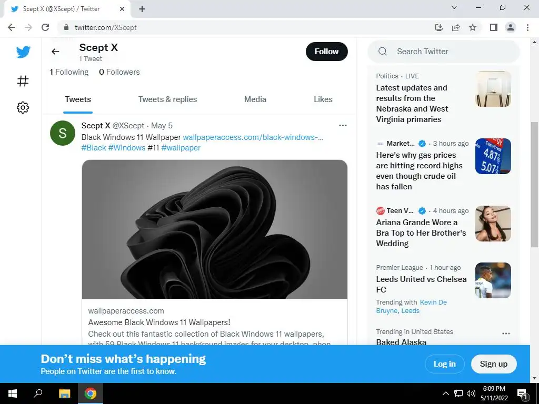Open notification center icon
The height and width of the screenshot is (404, 539).
(x=522, y=394)
